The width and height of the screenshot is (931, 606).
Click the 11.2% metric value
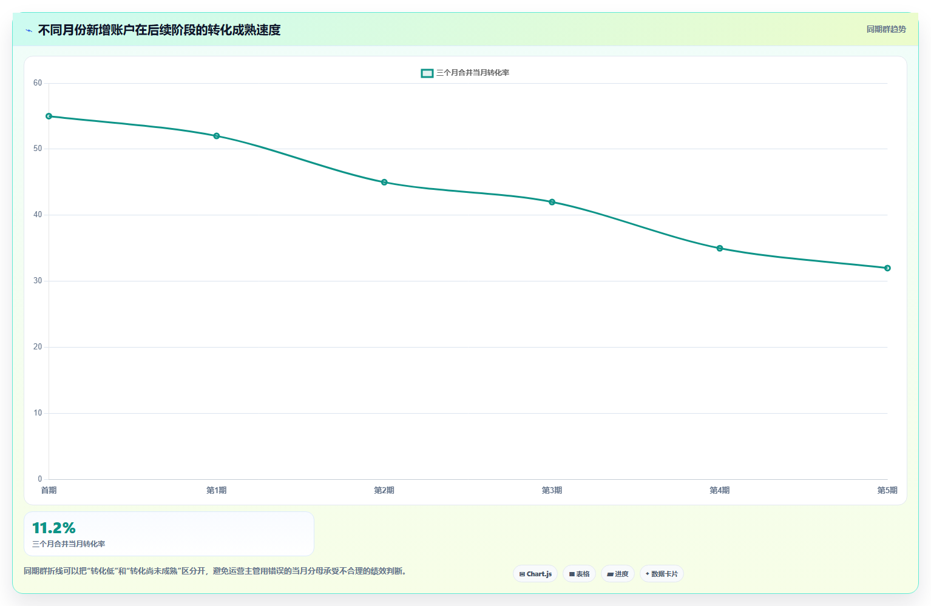54,528
